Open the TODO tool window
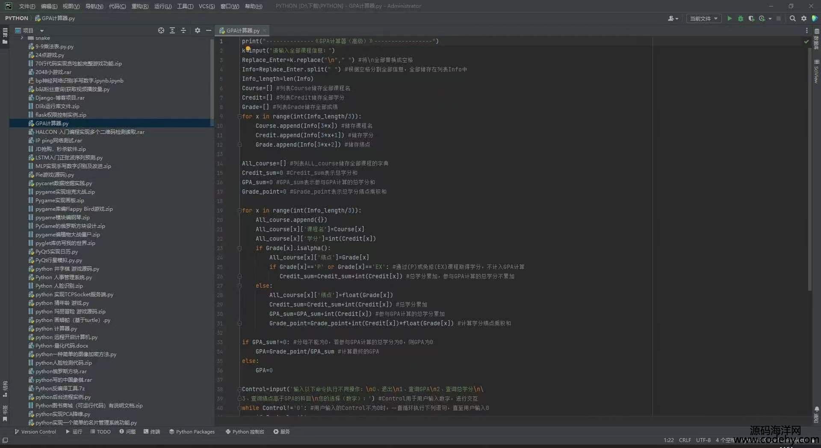The height and width of the screenshot is (448, 821). click(x=100, y=432)
